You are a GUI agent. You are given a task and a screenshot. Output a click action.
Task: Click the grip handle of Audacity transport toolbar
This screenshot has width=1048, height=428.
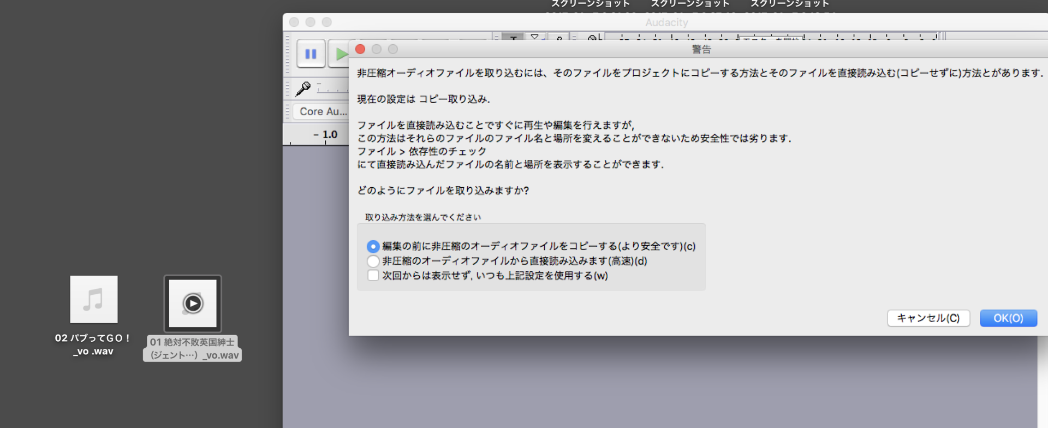(x=288, y=53)
